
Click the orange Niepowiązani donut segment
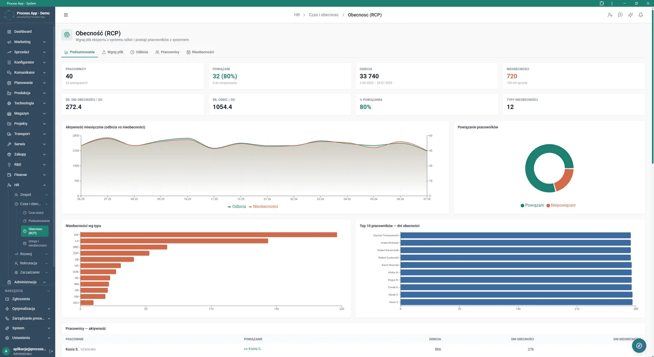point(565,180)
